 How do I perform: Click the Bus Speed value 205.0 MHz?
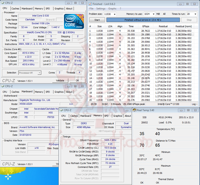(x=28, y=61)
